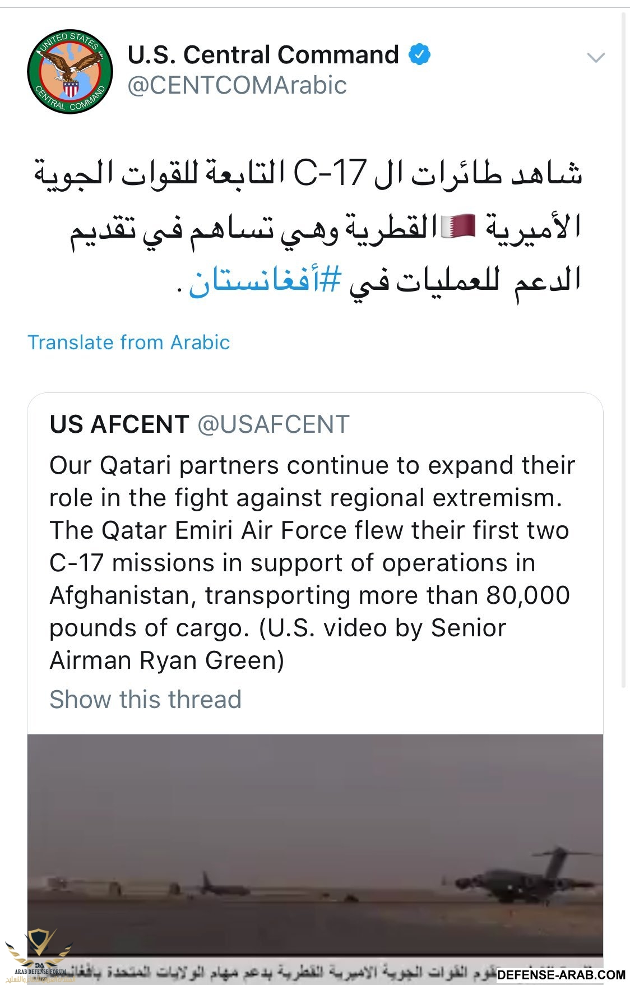The height and width of the screenshot is (985, 630).
Task: Click the @CENTCOMArabic handle
Action: [237, 86]
